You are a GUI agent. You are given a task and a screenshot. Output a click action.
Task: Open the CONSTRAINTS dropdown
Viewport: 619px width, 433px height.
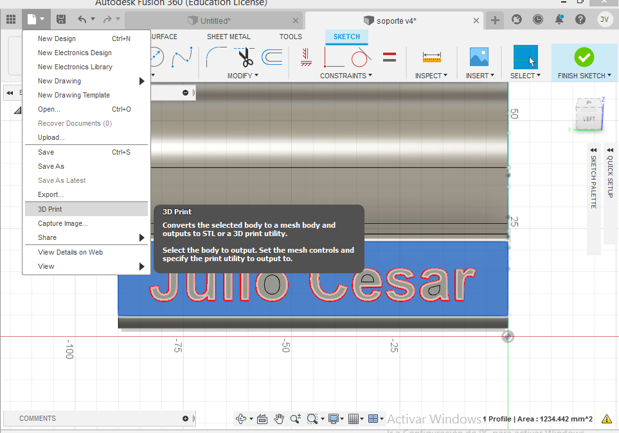tap(346, 76)
